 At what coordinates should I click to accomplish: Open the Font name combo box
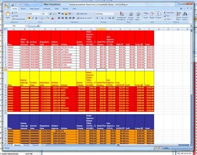click(x=35, y=14)
